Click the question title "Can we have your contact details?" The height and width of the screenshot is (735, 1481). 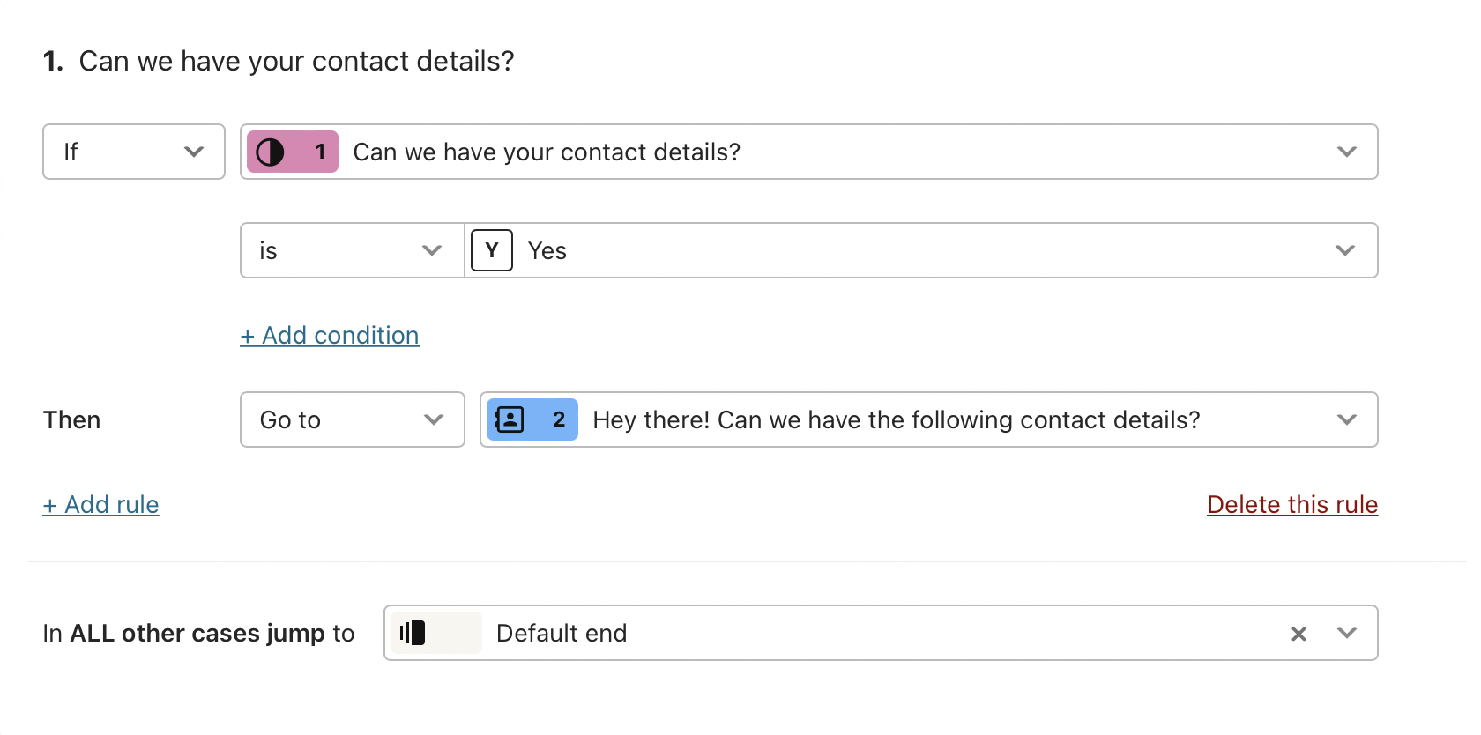tap(296, 60)
